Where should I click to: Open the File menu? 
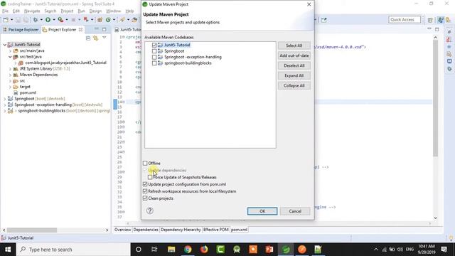[5, 11]
